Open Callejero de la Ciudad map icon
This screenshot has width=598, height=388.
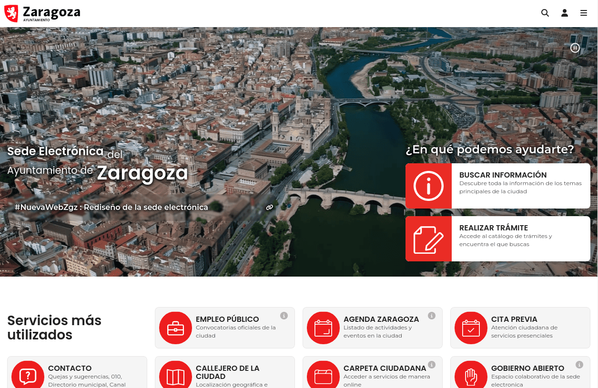click(x=175, y=377)
